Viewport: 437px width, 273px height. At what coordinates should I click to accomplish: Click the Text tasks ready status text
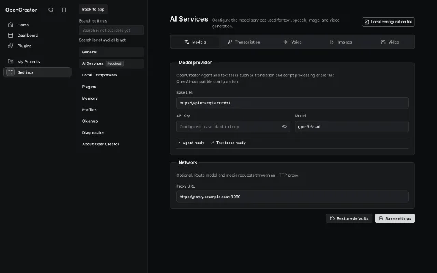point(231,143)
